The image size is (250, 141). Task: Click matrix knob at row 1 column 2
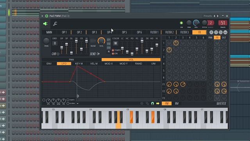click(x=176, y=43)
